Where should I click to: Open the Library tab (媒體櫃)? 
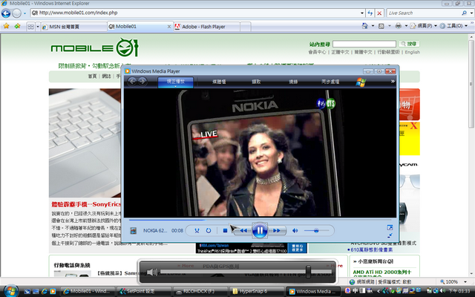point(219,82)
